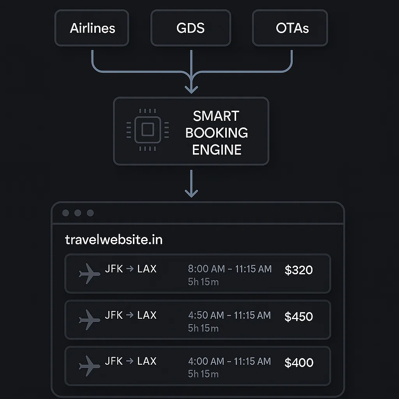This screenshot has height=399, width=399.
Task: Open the travelwebsite.in address text
Action: 114,240
